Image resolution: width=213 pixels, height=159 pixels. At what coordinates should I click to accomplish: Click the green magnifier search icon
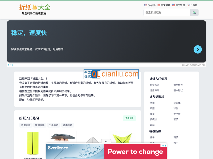(x=194, y=12)
